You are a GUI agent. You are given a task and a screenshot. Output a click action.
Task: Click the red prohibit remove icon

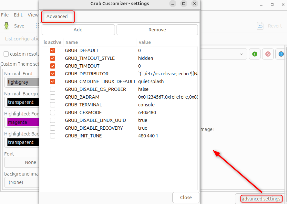point(268,54)
